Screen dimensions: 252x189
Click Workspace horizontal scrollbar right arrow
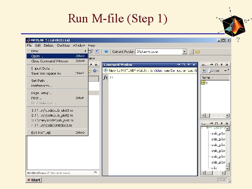pos(227,115)
